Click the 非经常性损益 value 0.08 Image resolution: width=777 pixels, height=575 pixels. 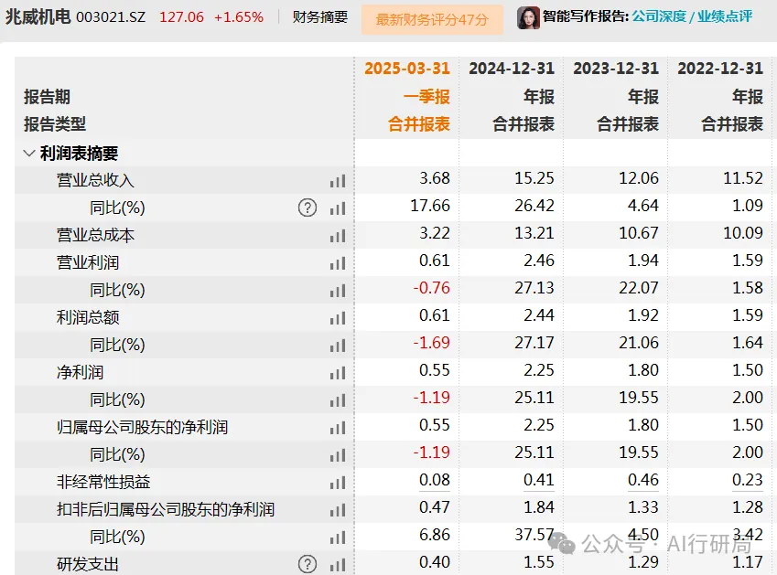tap(435, 480)
